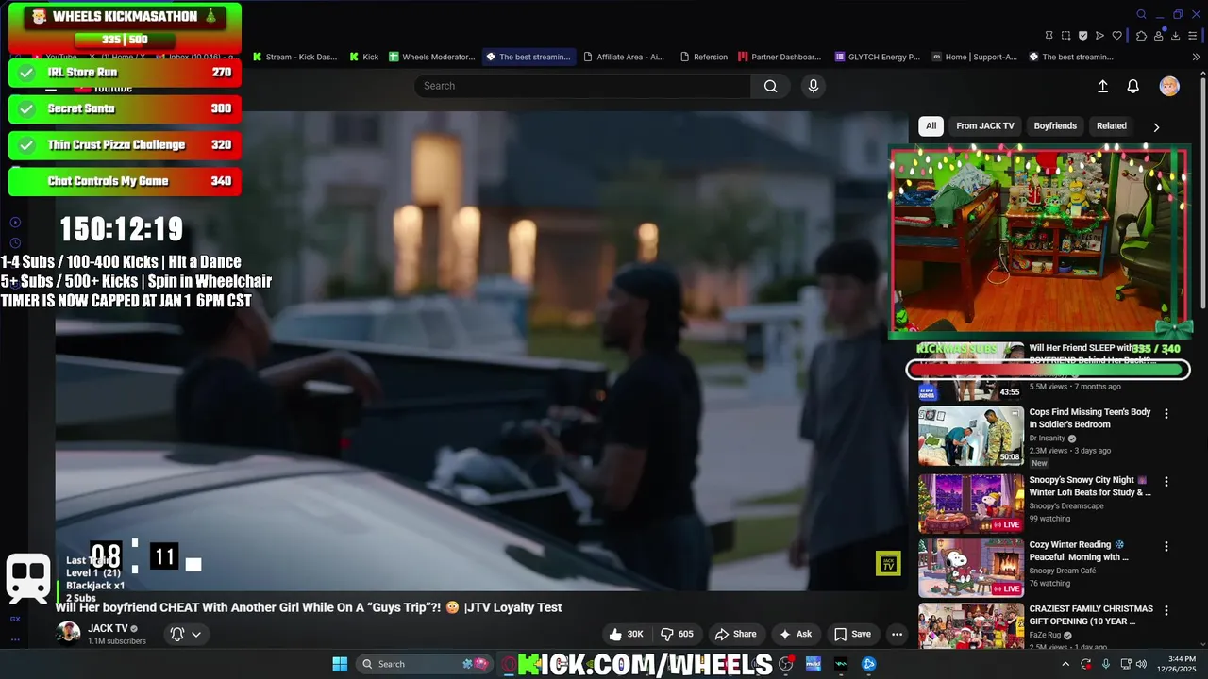The height and width of the screenshot is (679, 1208).
Task: Open the Home | Support bookmark
Action: [974, 57]
